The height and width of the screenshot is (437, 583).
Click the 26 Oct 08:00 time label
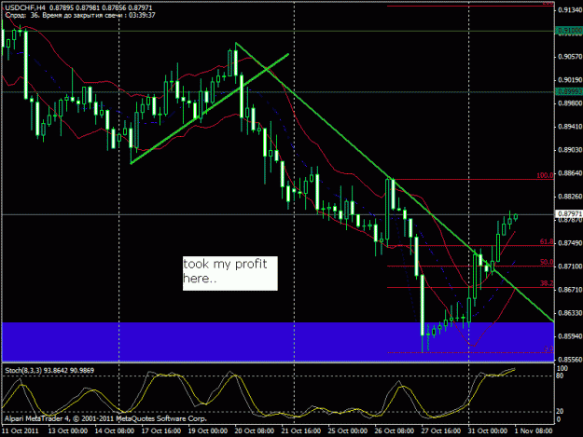(x=395, y=431)
